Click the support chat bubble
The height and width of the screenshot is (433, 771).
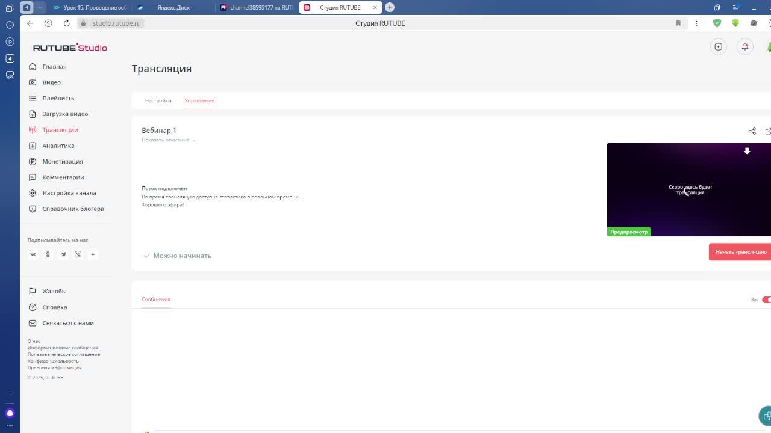pyautogui.click(x=766, y=416)
